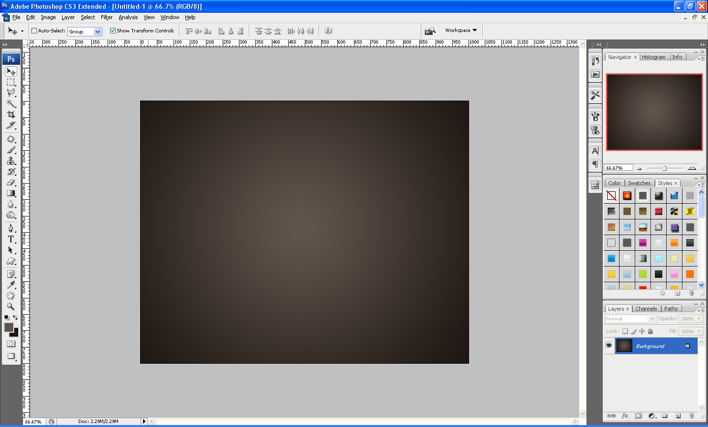Open the Styles panel options menu
Image resolution: width=708 pixels, height=427 pixels.
click(x=702, y=185)
